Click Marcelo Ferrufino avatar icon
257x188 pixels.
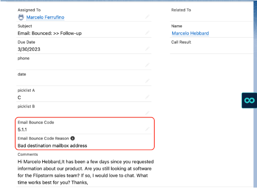click(x=21, y=17)
